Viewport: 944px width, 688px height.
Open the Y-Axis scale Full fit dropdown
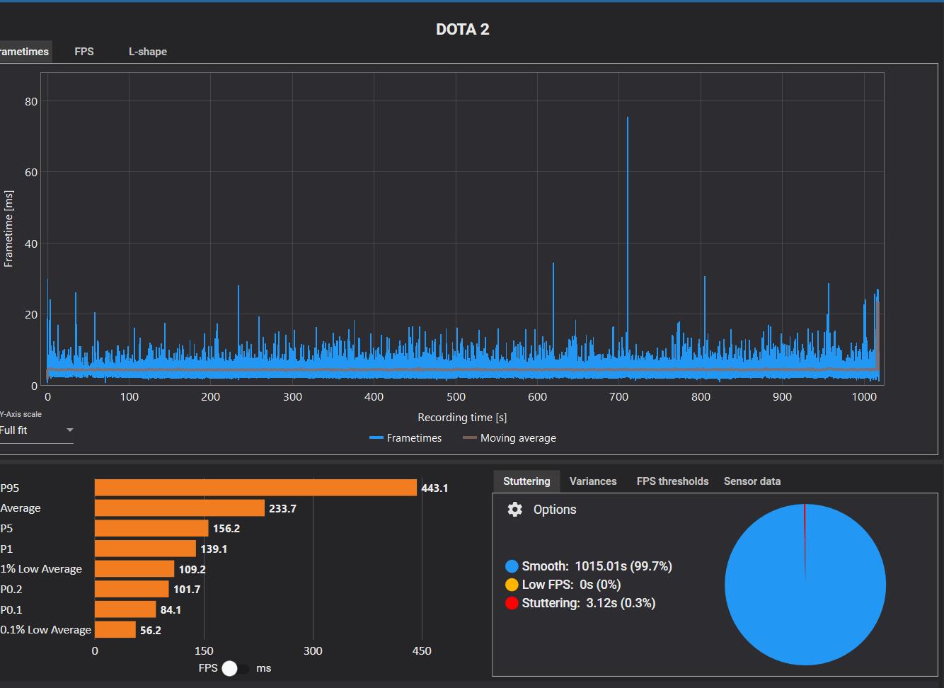click(37, 430)
